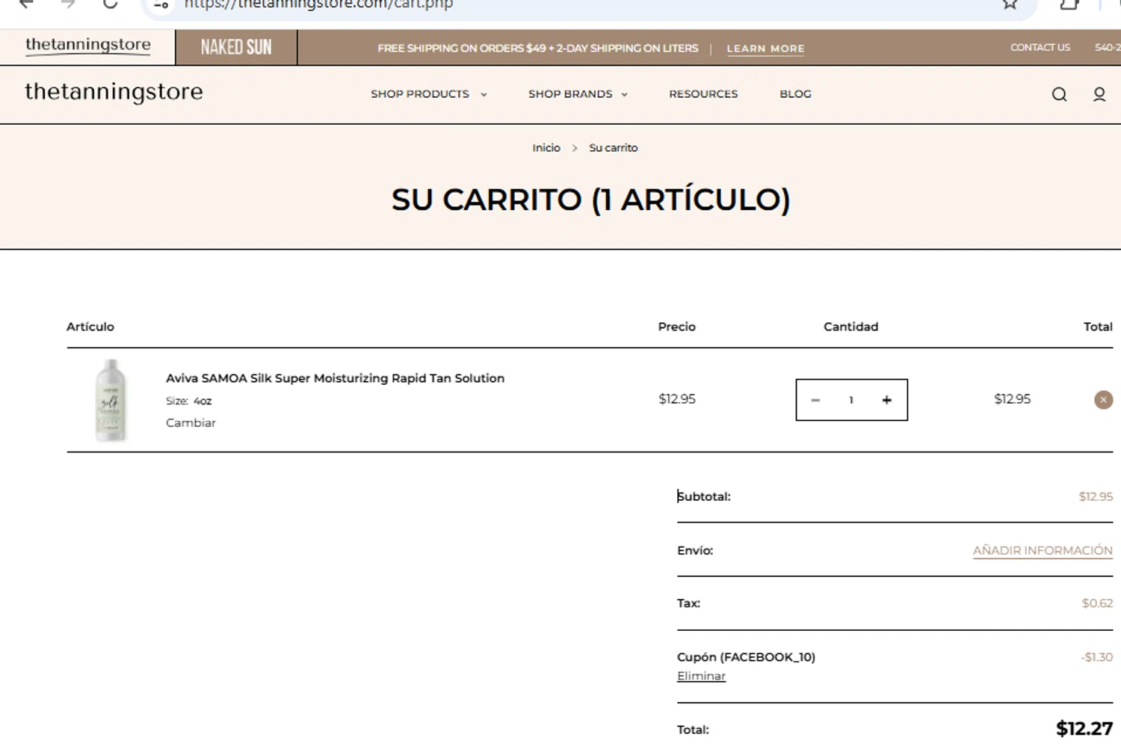The image size is (1121, 749).
Task: Click the Precio column header
Action: [x=677, y=327]
